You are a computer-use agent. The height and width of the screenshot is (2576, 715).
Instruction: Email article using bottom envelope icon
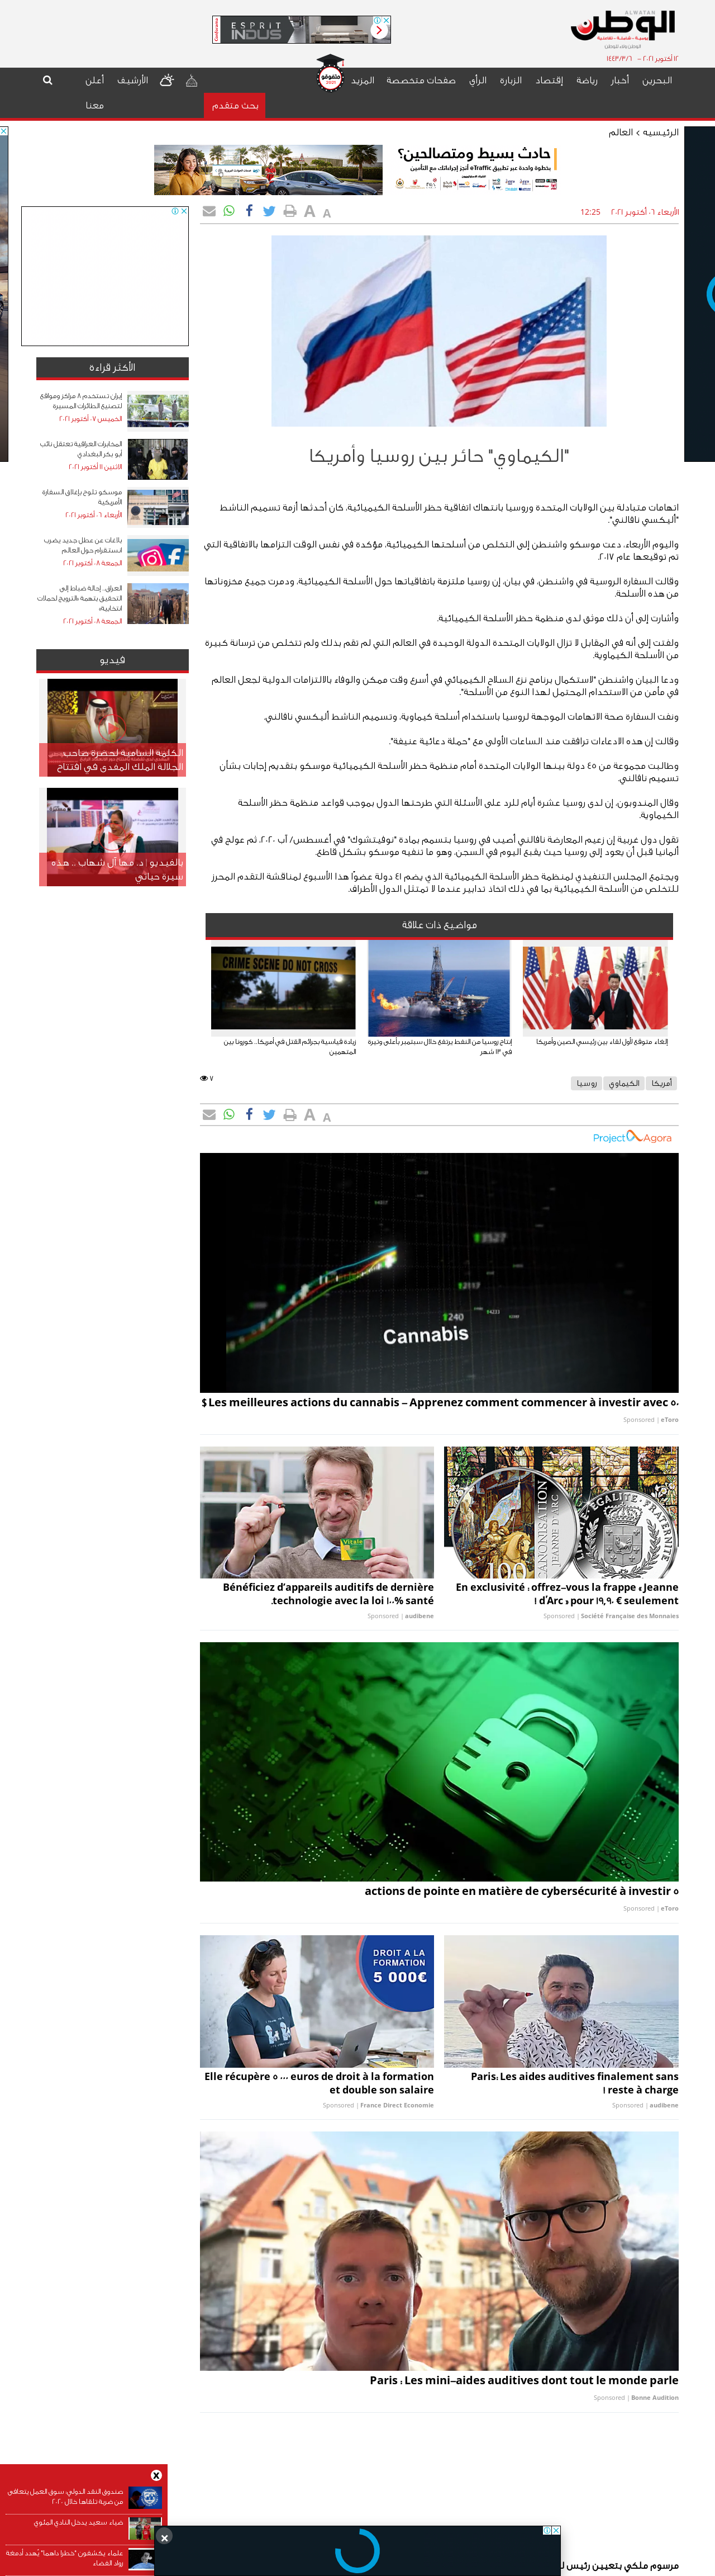pos(209,1114)
